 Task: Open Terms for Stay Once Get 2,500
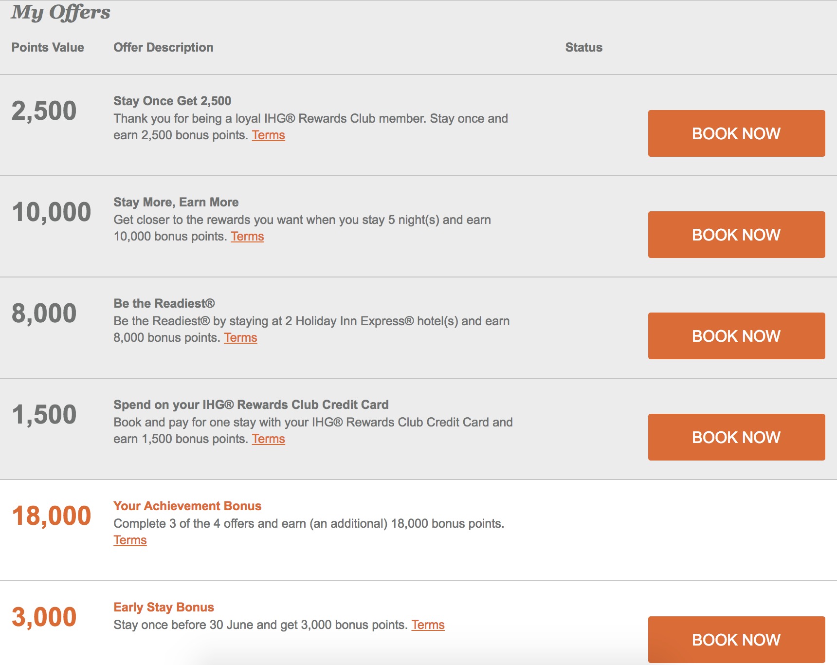(268, 135)
